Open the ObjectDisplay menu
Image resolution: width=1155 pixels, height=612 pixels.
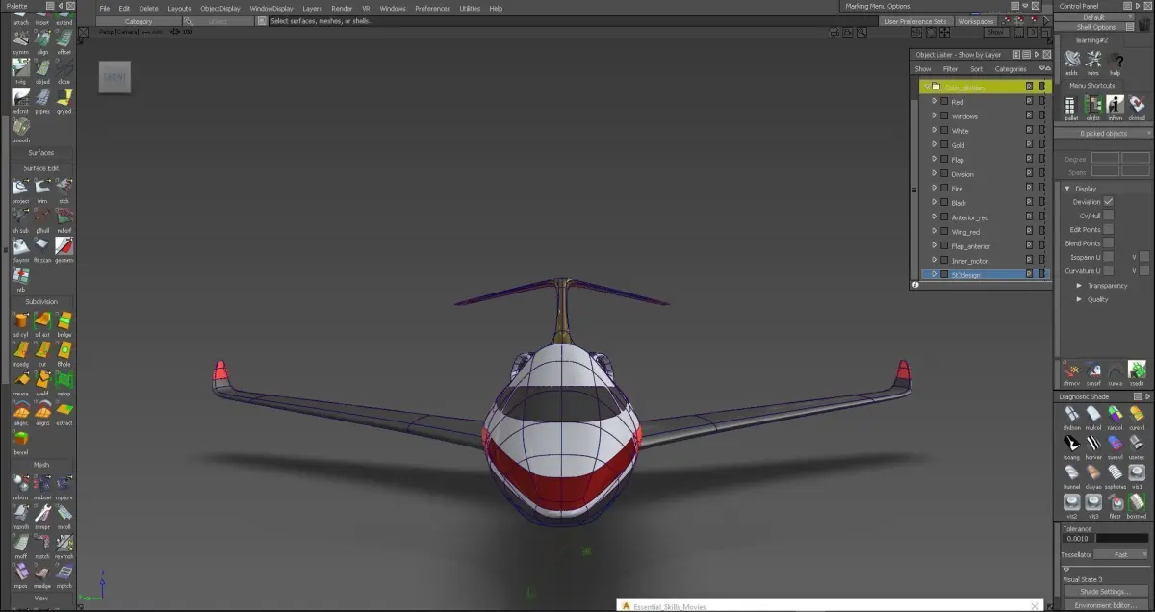pyautogui.click(x=220, y=8)
